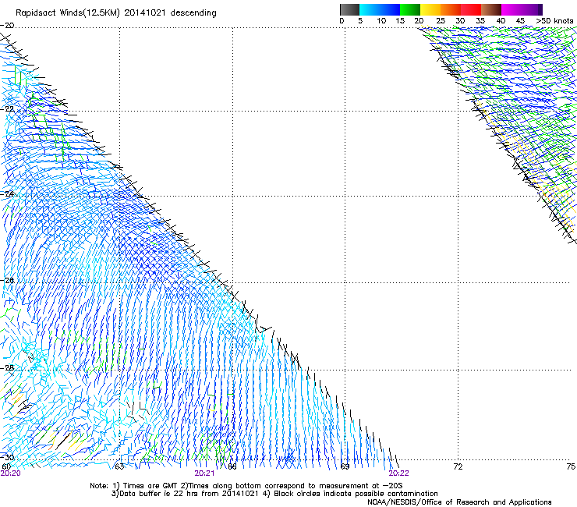Click the NOAA/NESDIS credit text

pos(459,502)
